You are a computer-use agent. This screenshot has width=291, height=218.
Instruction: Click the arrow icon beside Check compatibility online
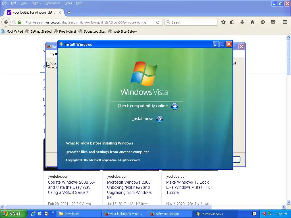174,106
